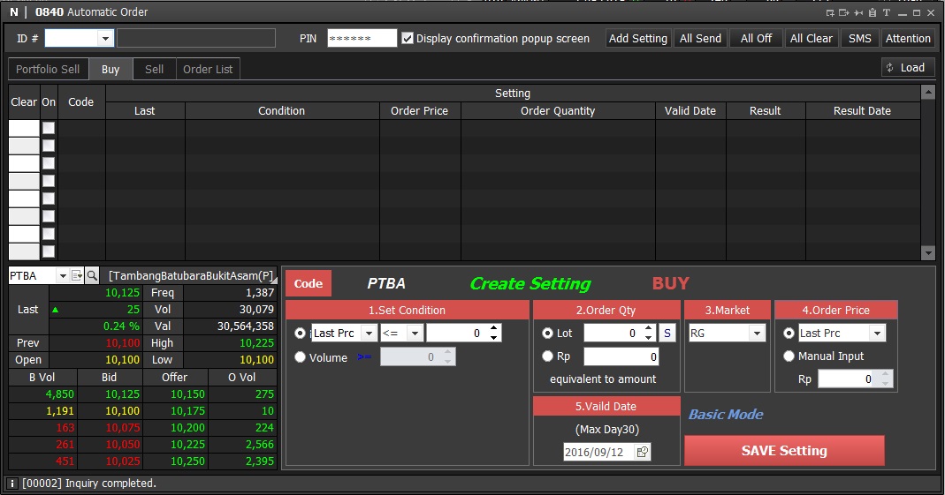The height and width of the screenshot is (495, 945).
Task: Click the S button beside Lot quantity
Action: click(667, 334)
